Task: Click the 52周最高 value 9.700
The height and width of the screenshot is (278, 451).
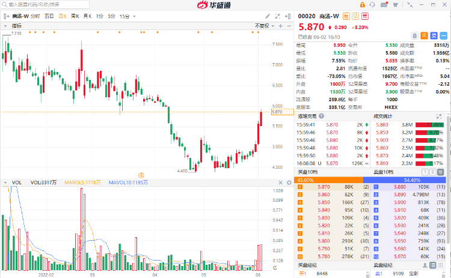Action: [391, 84]
